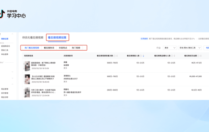The width and height of the screenshot is (209, 132).
Task: Open 库存管理 in the sidebar
Action: 5,93
